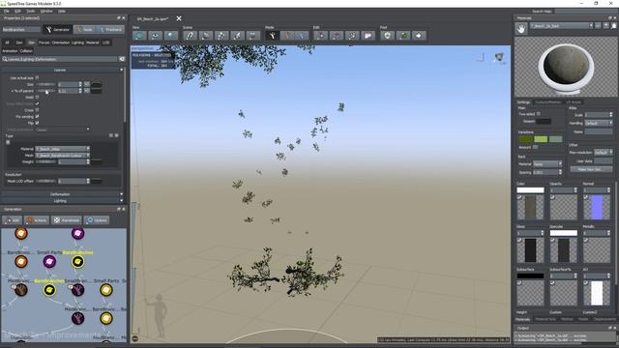This screenshot has height=348, width=619.
Task: Select the Node mode toolbar icon
Action: click(287, 36)
